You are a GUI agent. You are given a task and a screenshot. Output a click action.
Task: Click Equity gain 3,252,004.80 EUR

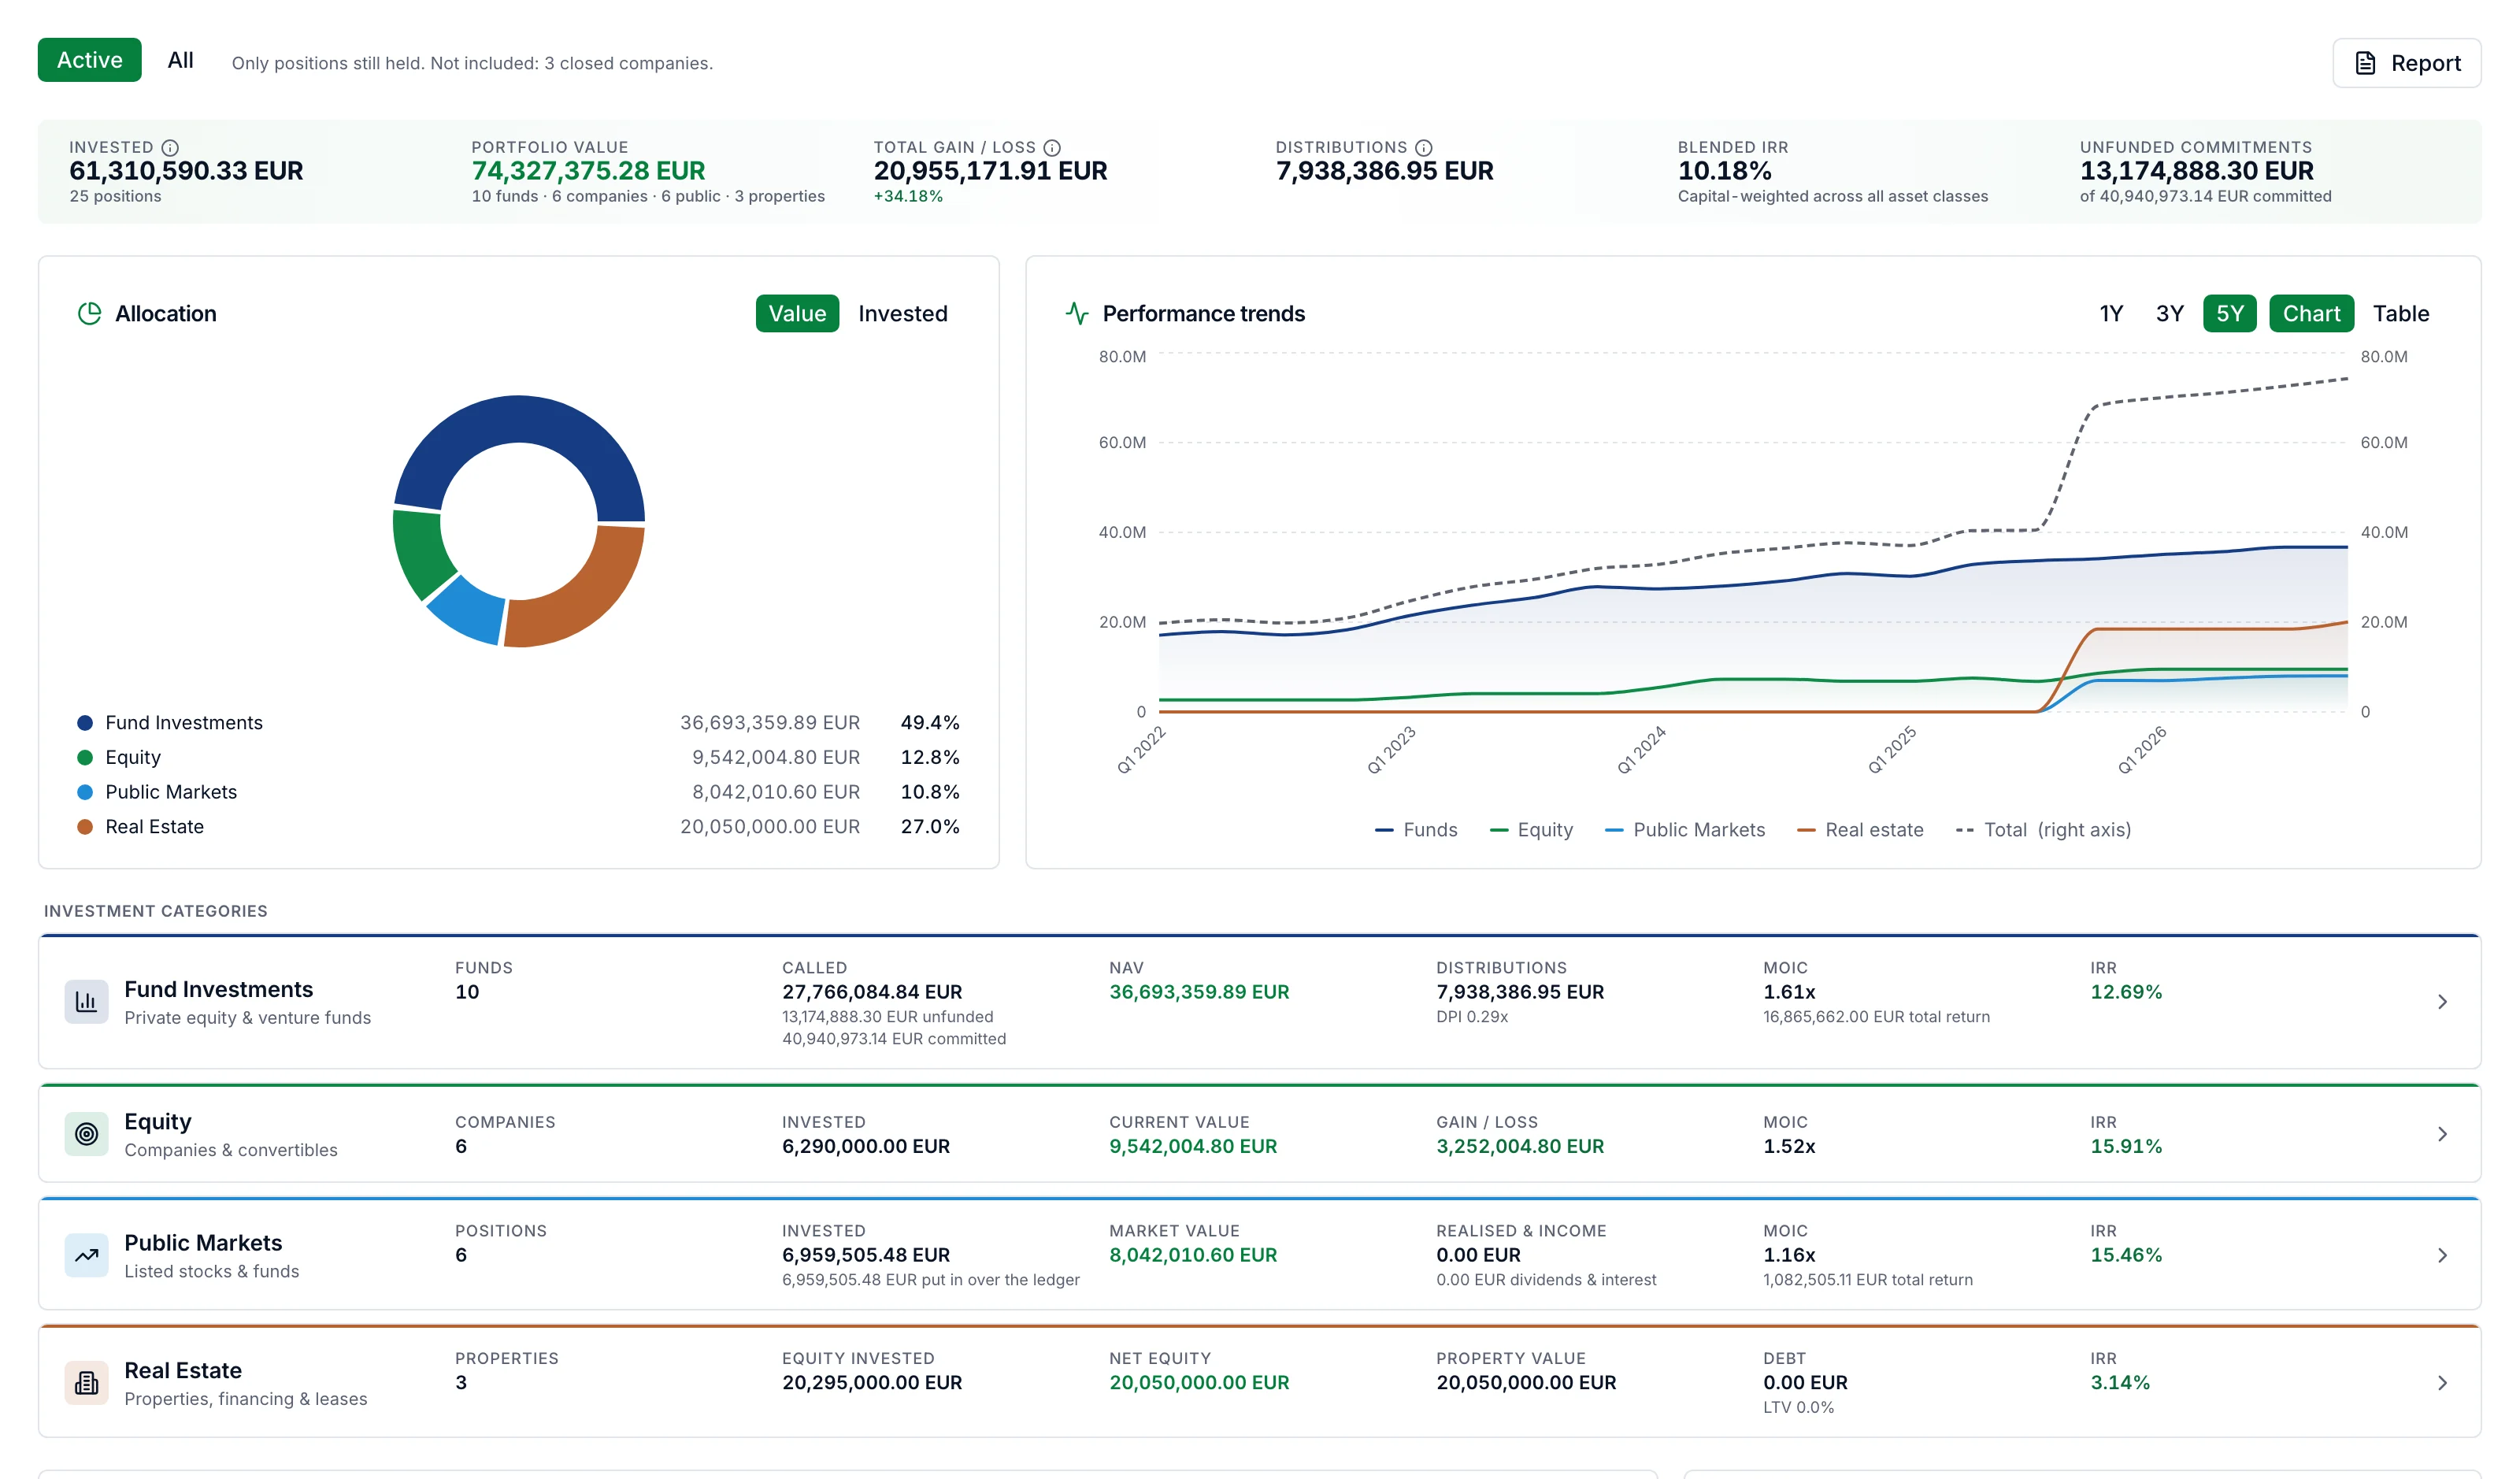point(1520,1146)
